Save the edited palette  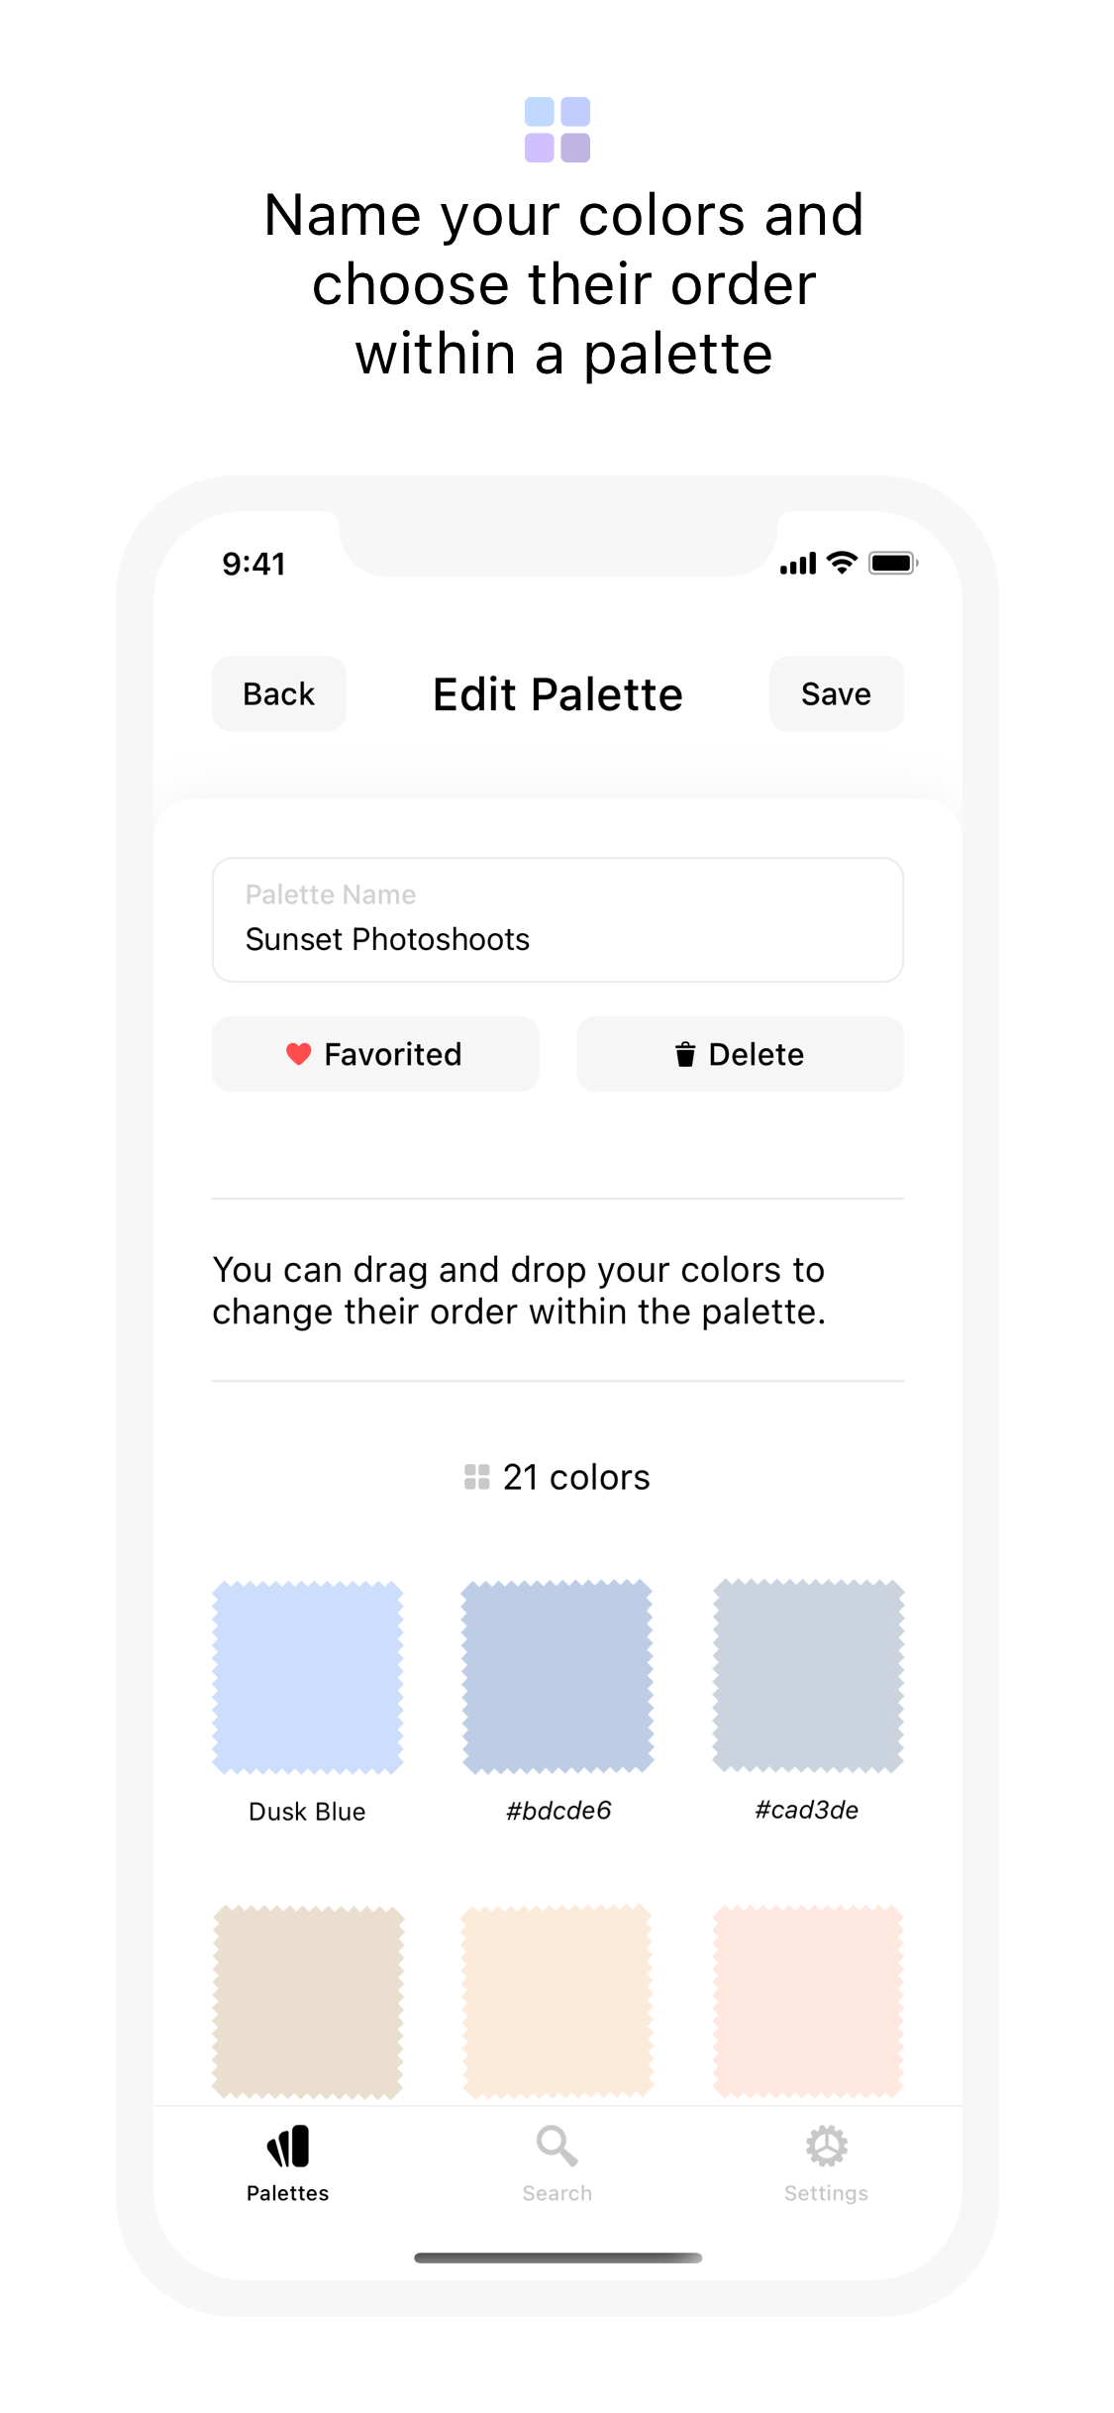coord(836,693)
